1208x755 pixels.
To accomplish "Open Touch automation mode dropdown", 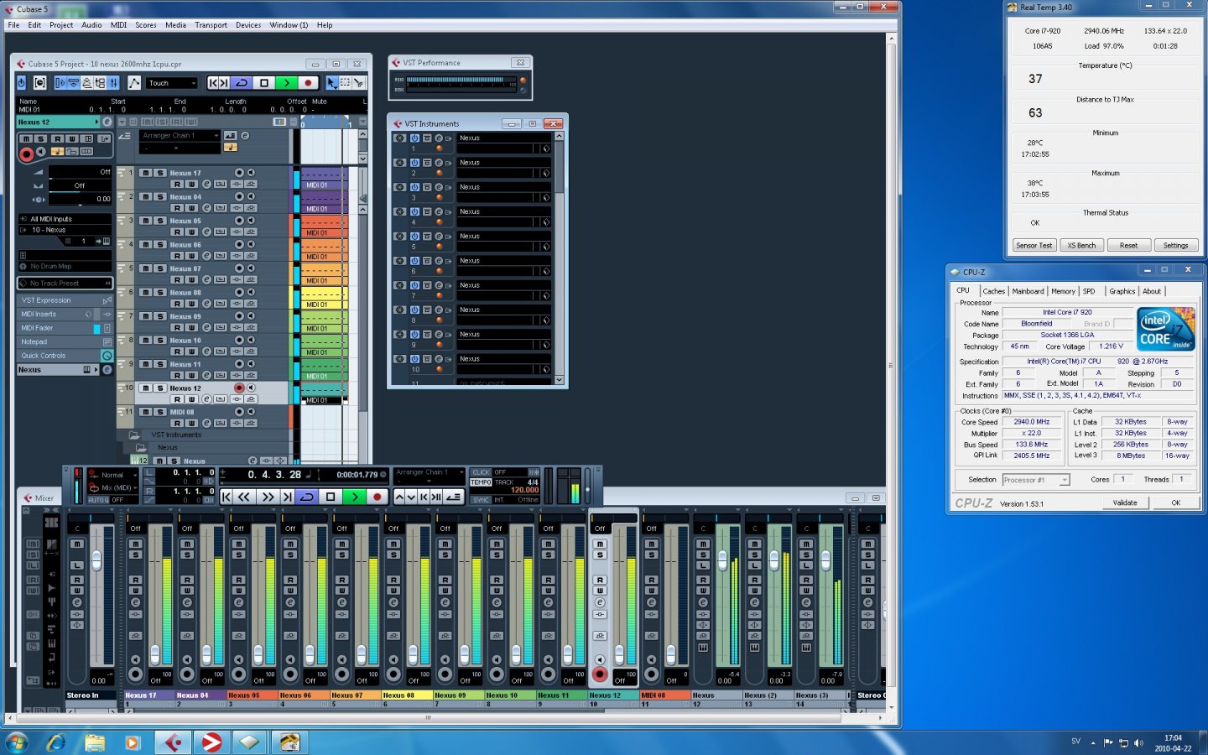I will (x=172, y=83).
